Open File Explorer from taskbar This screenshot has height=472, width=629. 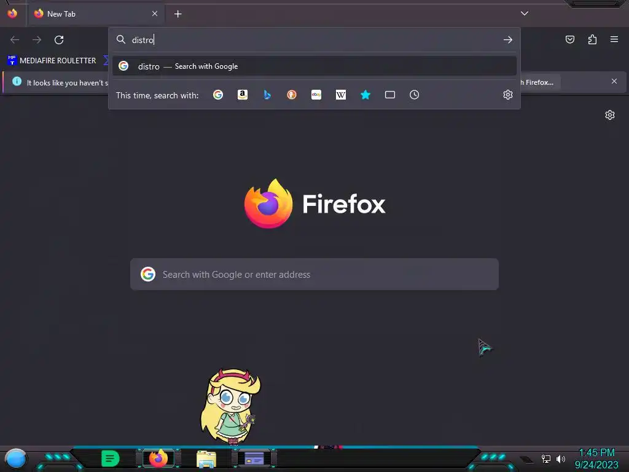coord(206,458)
